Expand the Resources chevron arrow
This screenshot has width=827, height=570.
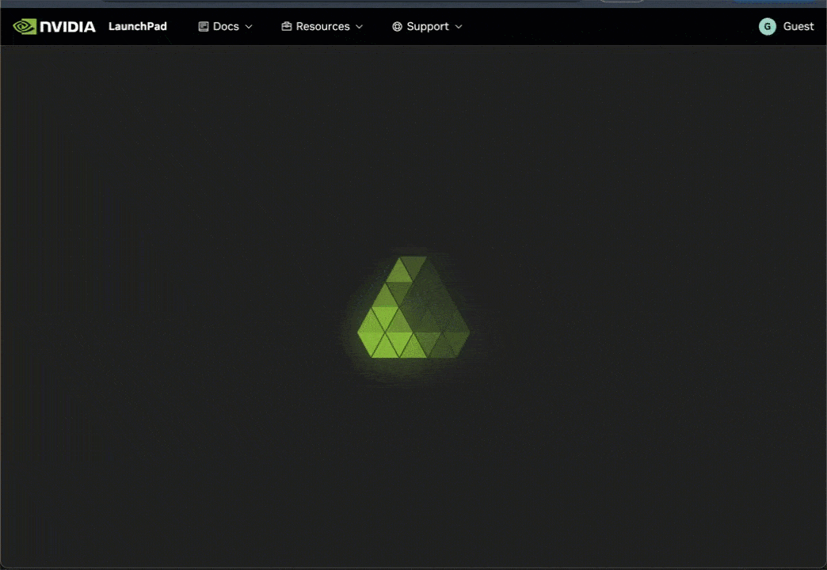tap(360, 27)
